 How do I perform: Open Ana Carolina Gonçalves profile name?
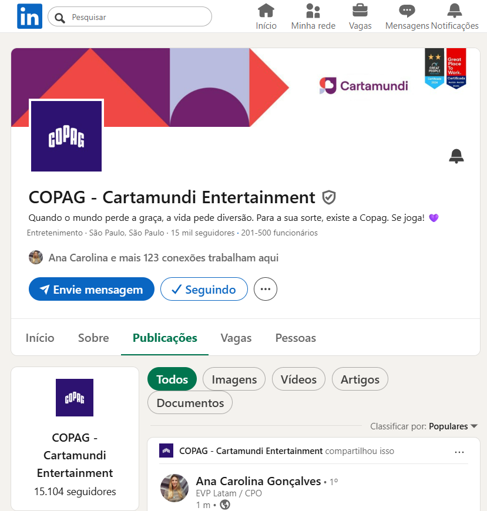(258, 481)
